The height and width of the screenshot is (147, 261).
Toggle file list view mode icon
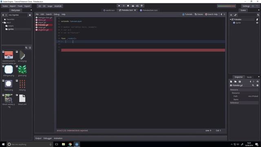[30, 48]
